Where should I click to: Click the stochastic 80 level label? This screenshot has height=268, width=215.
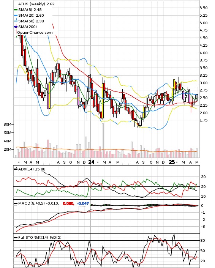pos(203,241)
